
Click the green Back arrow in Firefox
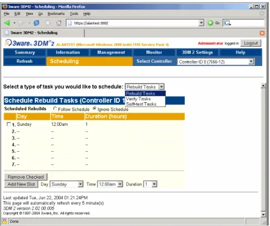tap(7, 23)
